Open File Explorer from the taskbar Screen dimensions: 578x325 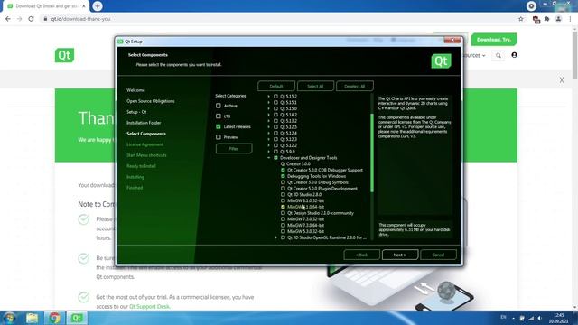(x=33, y=318)
